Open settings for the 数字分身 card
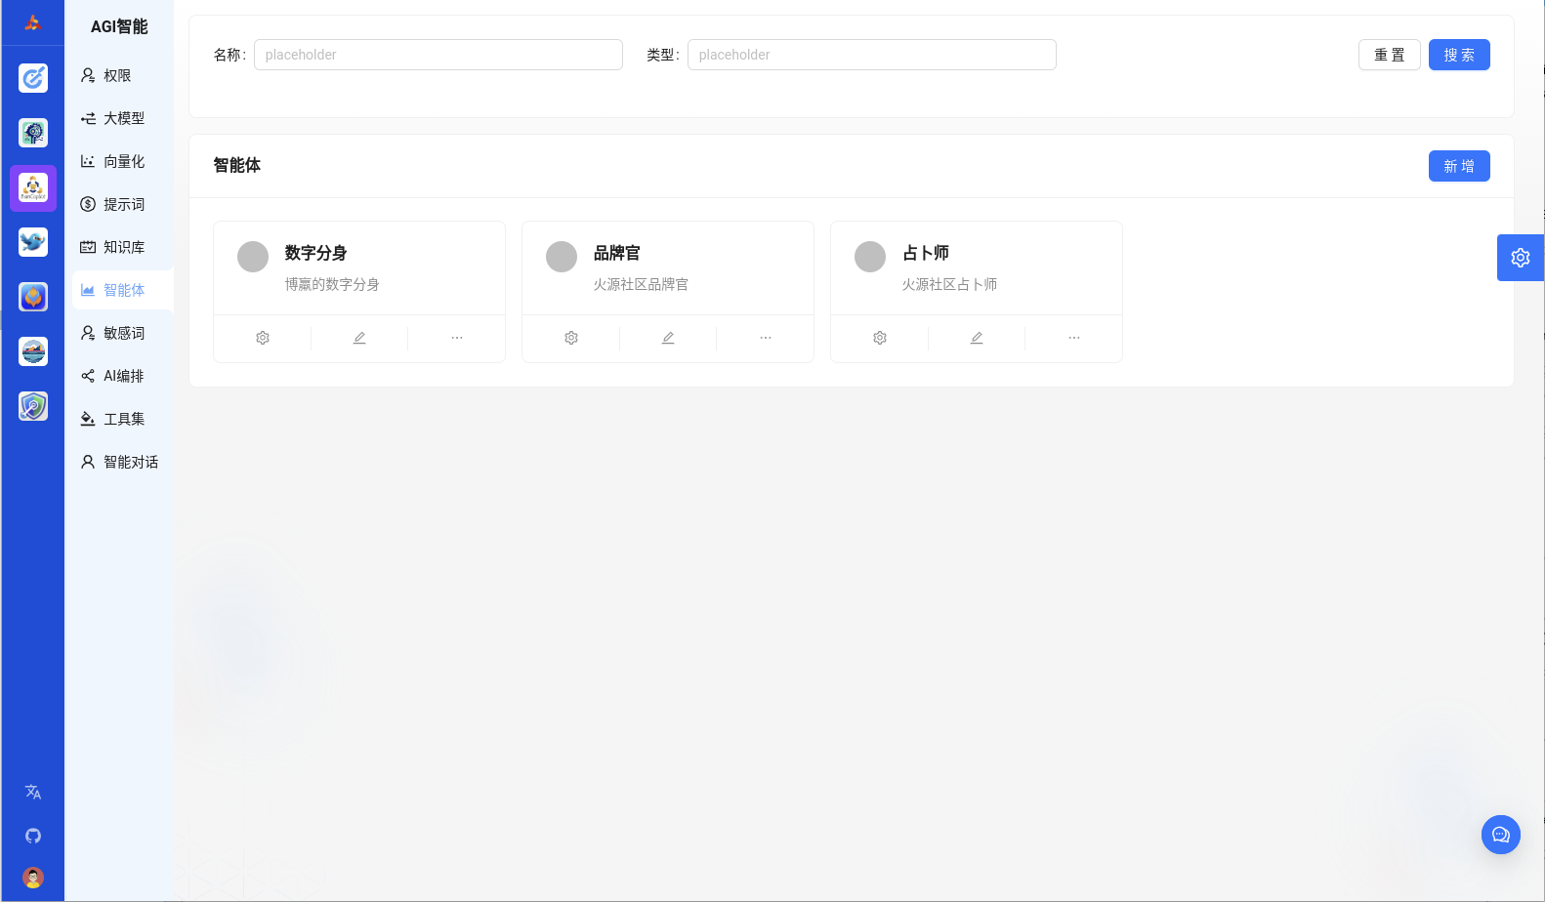Image resolution: width=1545 pixels, height=902 pixels. (263, 338)
